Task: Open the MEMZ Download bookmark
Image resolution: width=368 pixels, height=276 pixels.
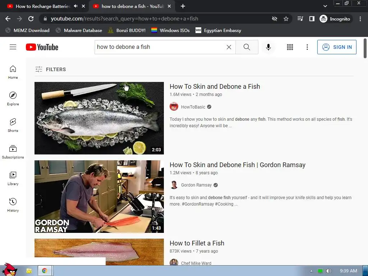Action: click(27, 30)
